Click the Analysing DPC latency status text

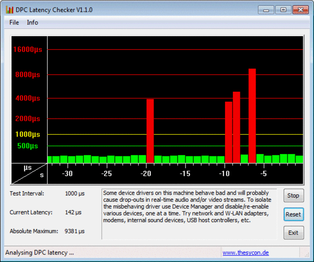click(39, 252)
